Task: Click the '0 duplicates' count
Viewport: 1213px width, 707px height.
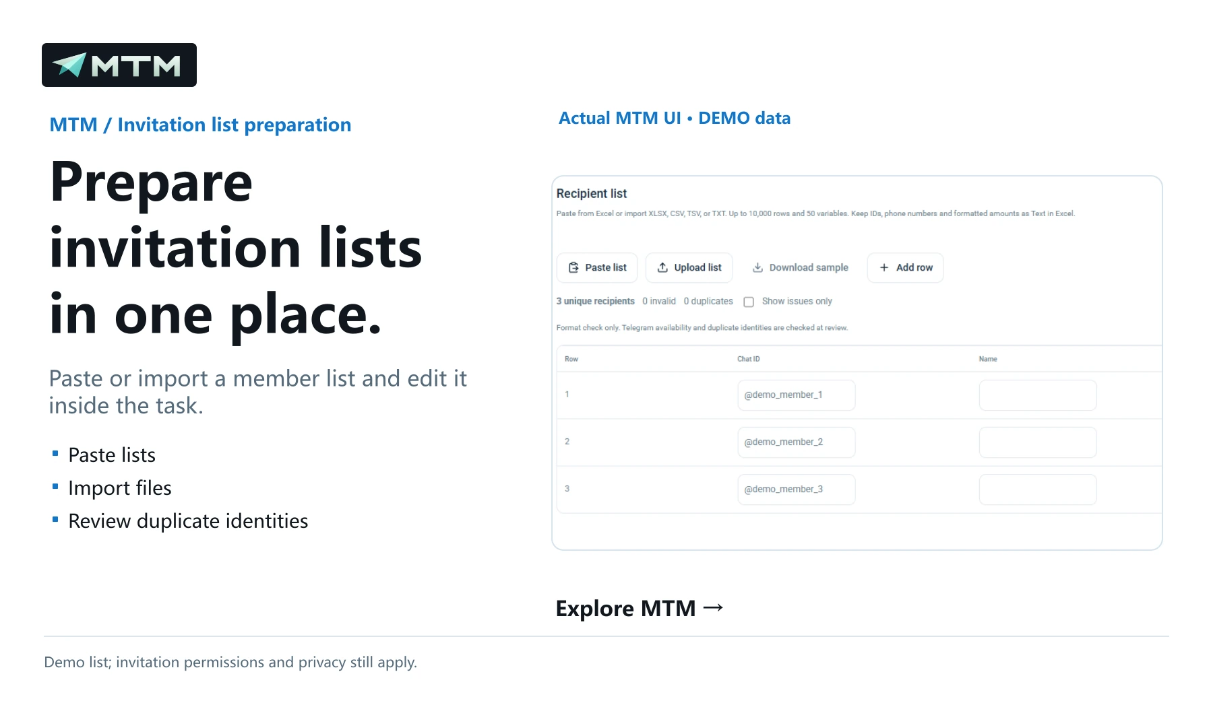Action: click(x=708, y=301)
